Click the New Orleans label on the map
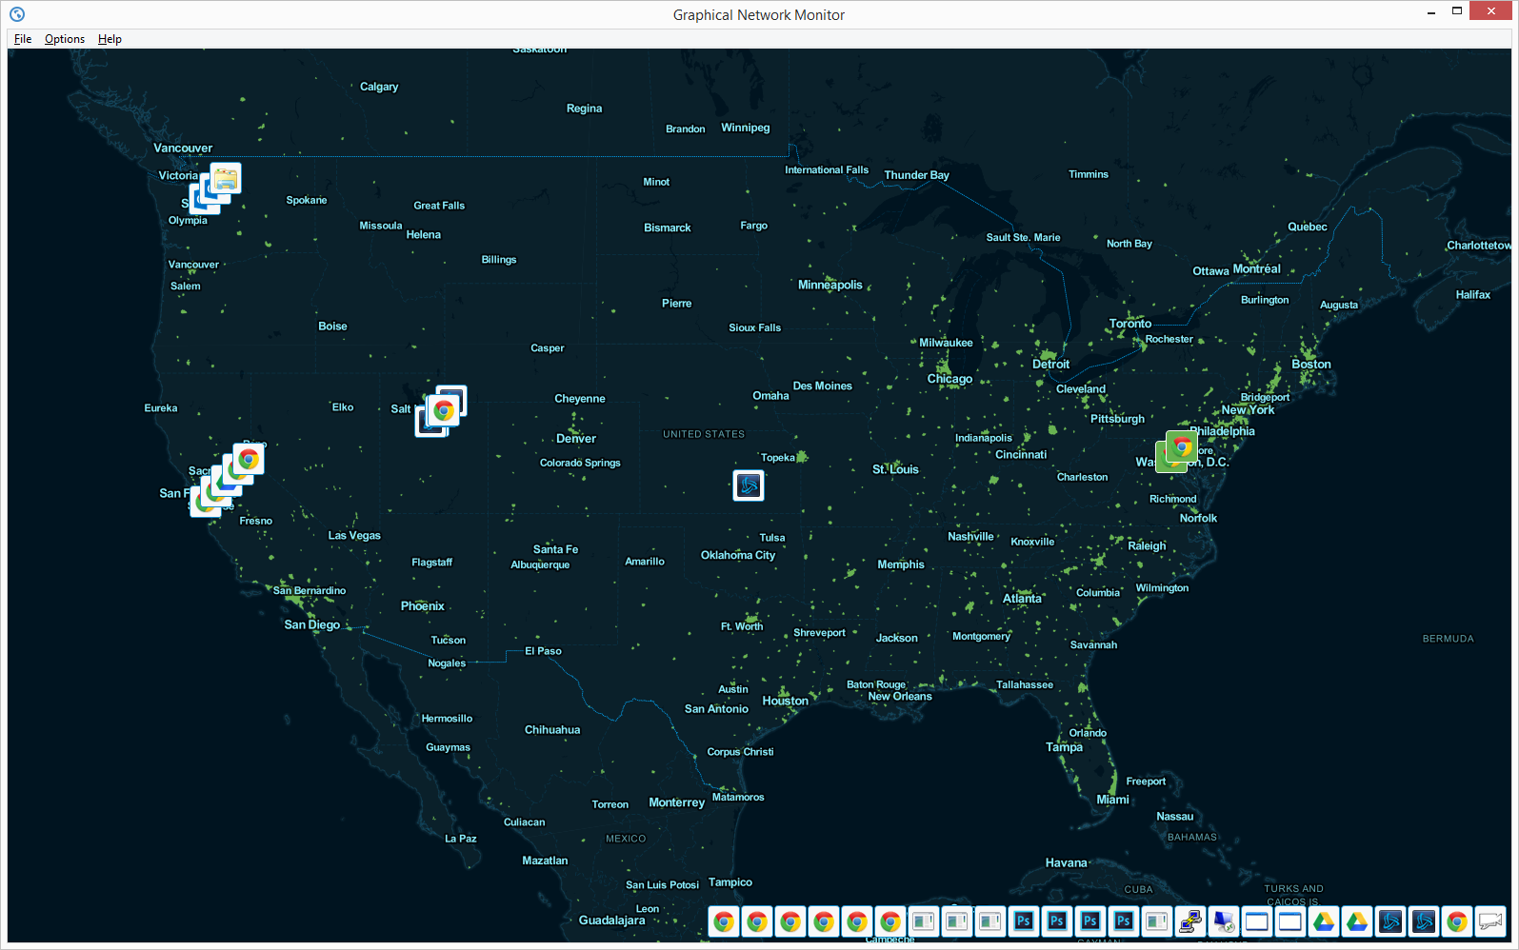Screen dimensions: 1519x950 coord(900,697)
